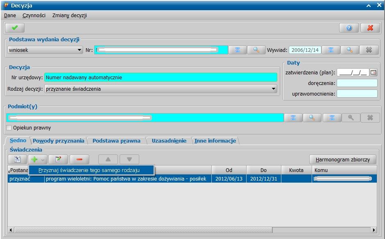385x239 pixels.
Task: Toggle Opiekun prawny checkbox
Action: (x=9, y=127)
